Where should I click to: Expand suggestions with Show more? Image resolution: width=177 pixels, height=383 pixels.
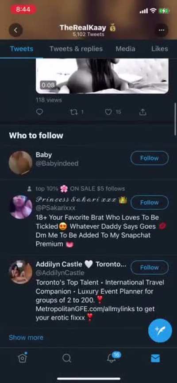tap(26, 337)
